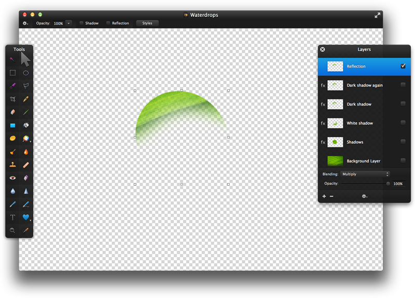Screen dimensions: 415x298
Task: Open the Opacity dropdown in the top toolbar
Action: 68,23
